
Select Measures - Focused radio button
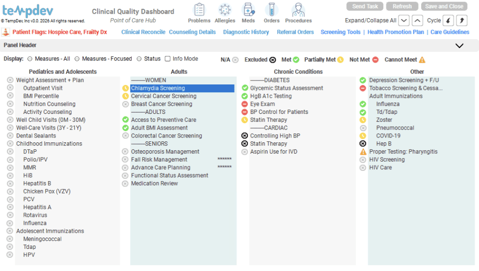[x=77, y=58]
